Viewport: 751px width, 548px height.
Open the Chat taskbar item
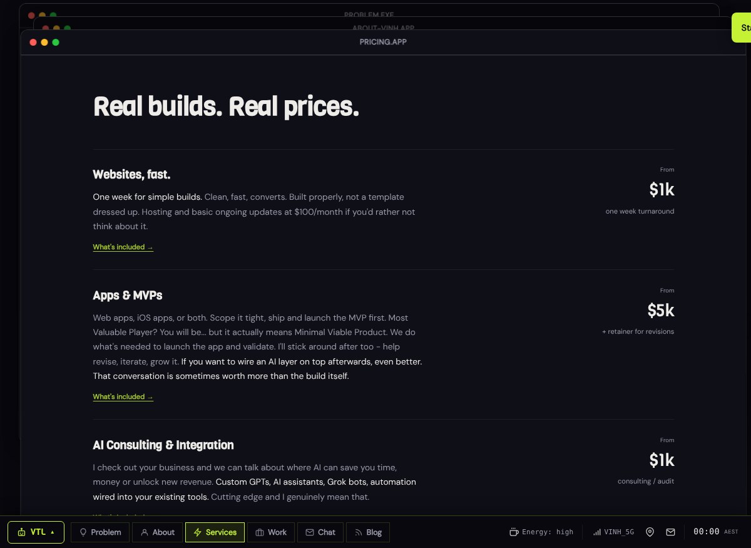[x=320, y=532]
